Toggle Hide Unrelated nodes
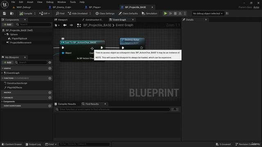262x147 pixels. [x=78, y=13]
